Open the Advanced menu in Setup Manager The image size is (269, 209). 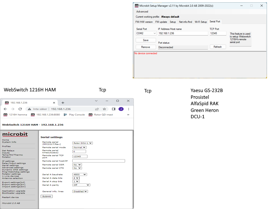142,12
